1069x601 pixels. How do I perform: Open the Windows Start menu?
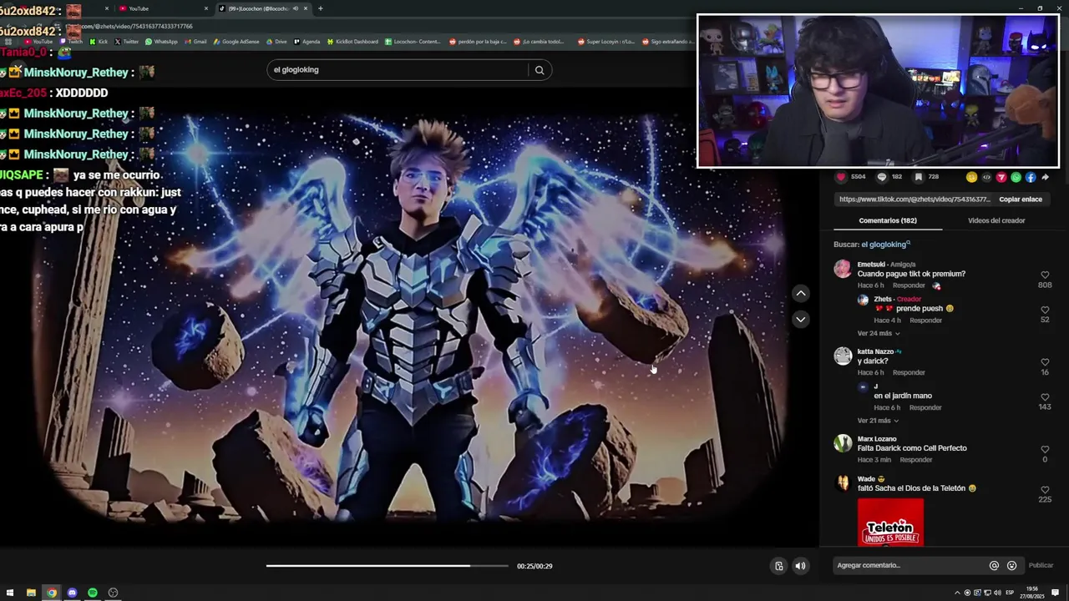pyautogui.click(x=10, y=593)
